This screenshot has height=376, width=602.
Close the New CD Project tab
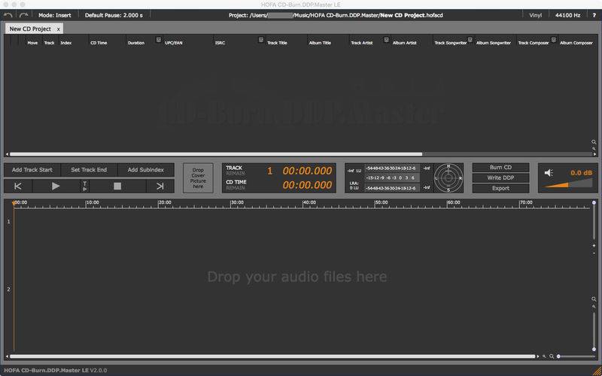[59, 29]
